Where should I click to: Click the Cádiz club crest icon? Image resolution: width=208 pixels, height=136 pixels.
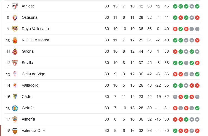pyautogui.click(x=15, y=97)
